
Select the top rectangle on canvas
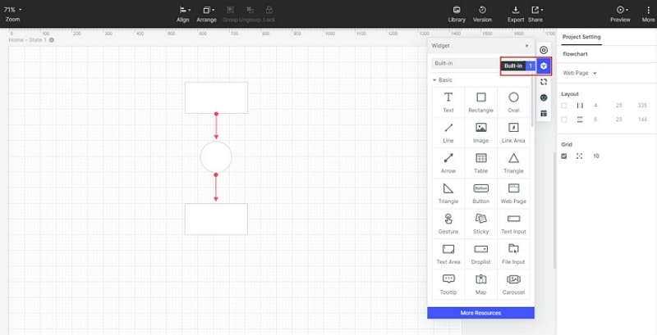[x=216, y=97]
